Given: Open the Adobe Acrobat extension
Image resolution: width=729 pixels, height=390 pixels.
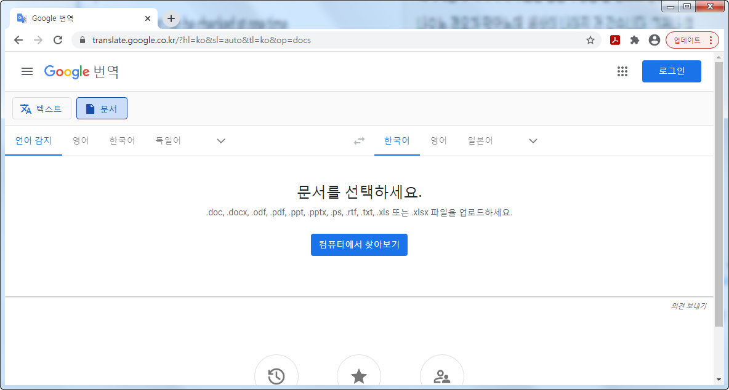Looking at the screenshot, I should (615, 40).
